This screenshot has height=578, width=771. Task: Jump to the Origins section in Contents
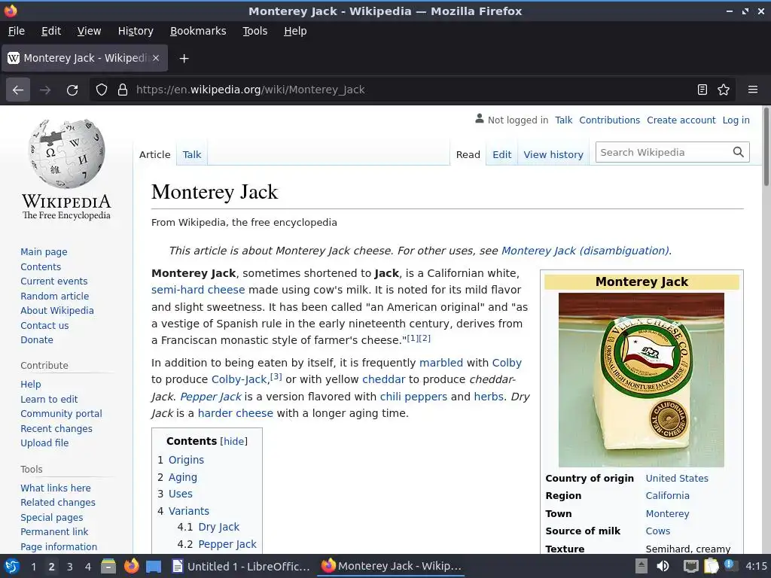186,460
